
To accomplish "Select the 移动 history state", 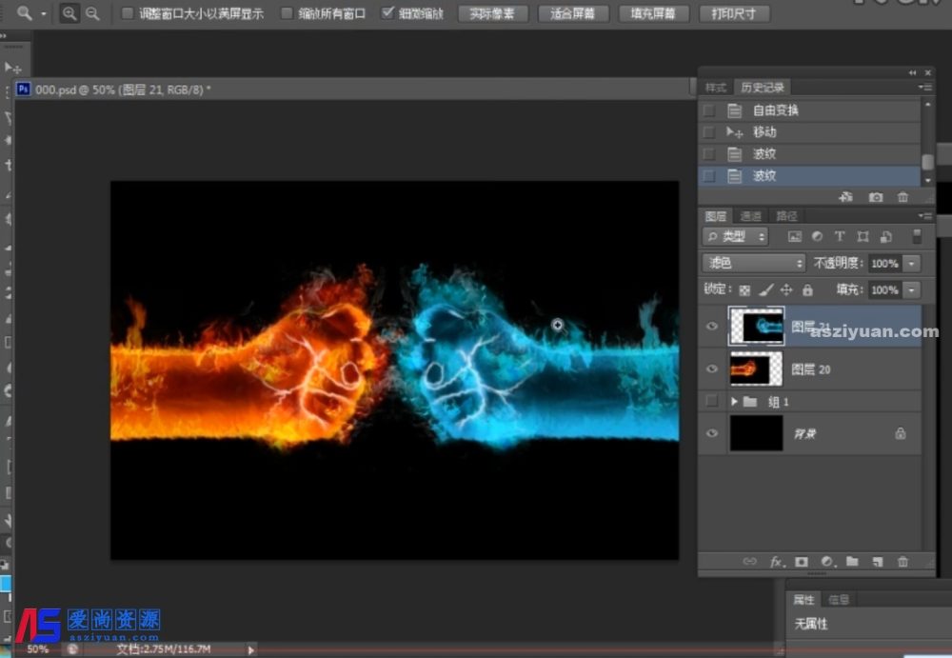I will pos(809,132).
